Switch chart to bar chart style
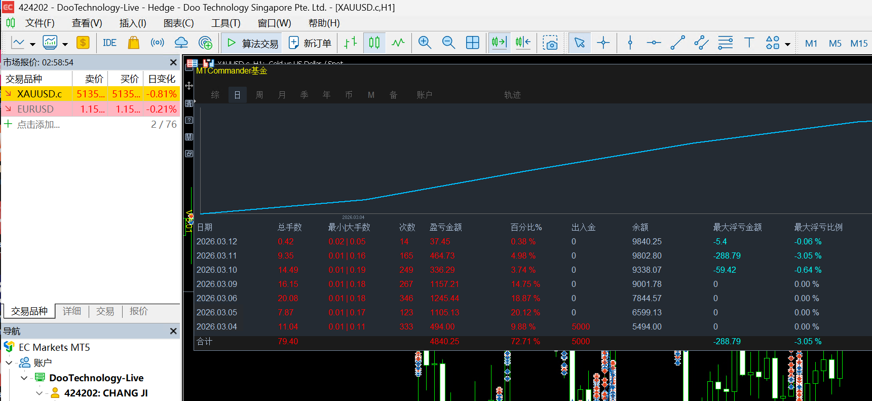Viewport: 872px width, 401px height. click(351, 43)
